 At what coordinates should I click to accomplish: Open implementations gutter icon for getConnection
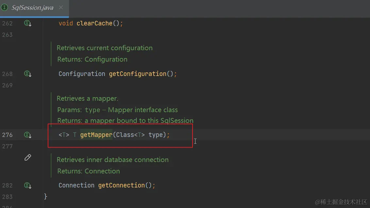click(27, 186)
